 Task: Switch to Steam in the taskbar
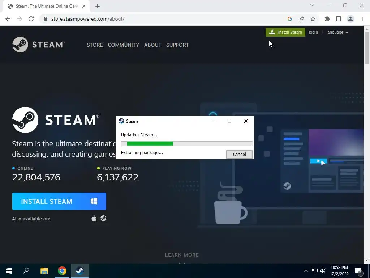80,271
